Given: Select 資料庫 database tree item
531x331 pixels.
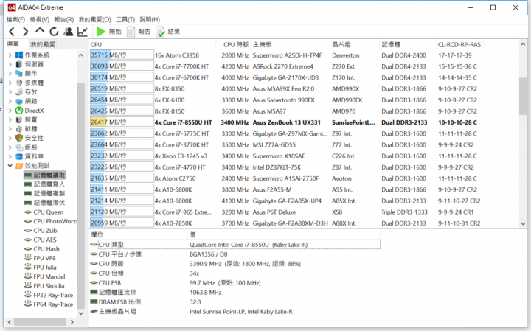Looking at the screenshot, I should pos(29,156).
